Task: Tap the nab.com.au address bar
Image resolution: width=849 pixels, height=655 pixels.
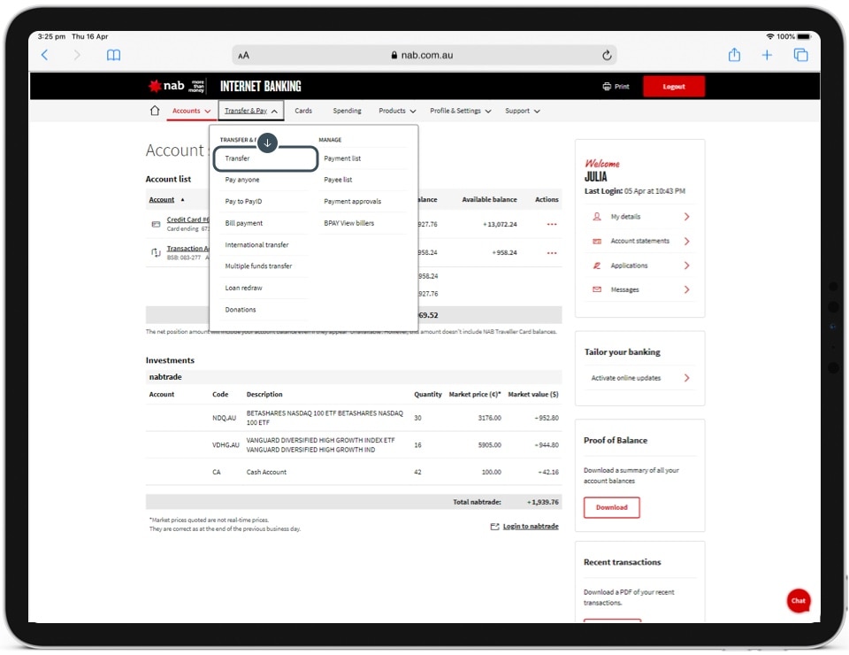Action: tap(423, 55)
